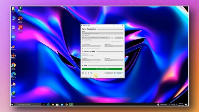Image resolution: width=199 pixels, height=112 pixels.
Task: Open the Control Panel desktop icon
Action: tap(13, 38)
